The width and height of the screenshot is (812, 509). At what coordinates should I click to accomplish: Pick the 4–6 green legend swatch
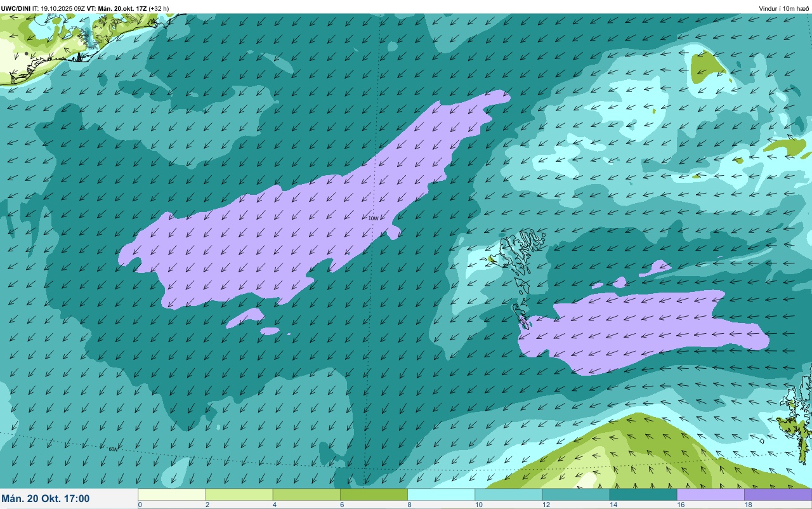tap(306, 494)
